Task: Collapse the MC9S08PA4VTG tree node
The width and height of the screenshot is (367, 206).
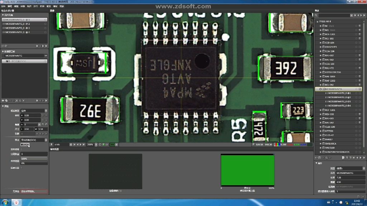Action: [x=320, y=89]
